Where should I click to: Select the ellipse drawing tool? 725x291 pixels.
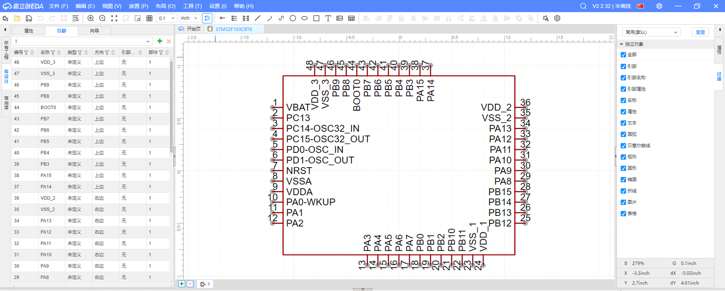click(305, 18)
